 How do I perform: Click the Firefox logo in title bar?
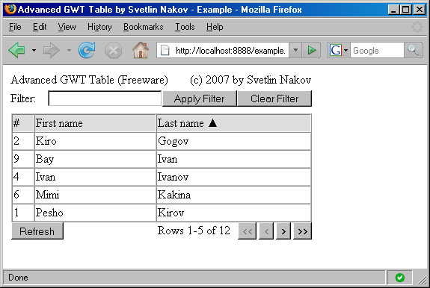coord(10,9)
